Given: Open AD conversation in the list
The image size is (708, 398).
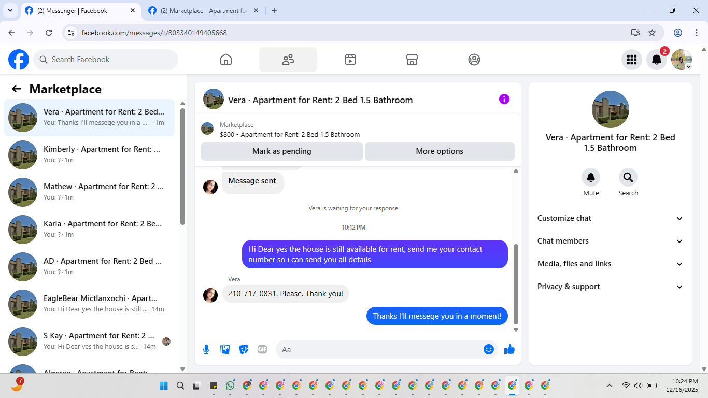Looking at the screenshot, I should [x=89, y=267].
